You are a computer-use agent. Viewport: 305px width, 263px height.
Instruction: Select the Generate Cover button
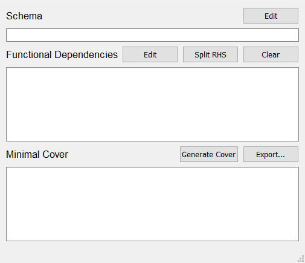(209, 154)
